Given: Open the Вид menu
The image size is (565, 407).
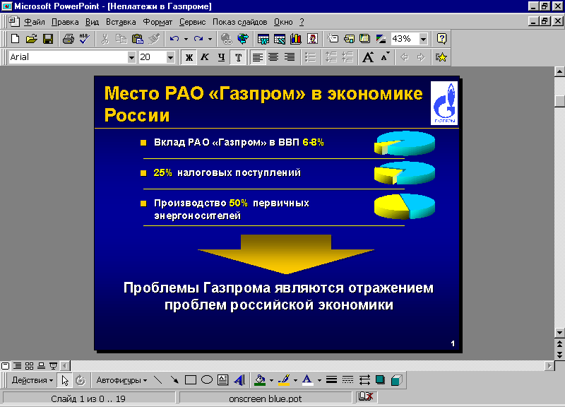Looking at the screenshot, I should coord(92,22).
